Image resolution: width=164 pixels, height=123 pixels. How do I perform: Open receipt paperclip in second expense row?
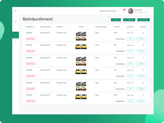[143, 45]
